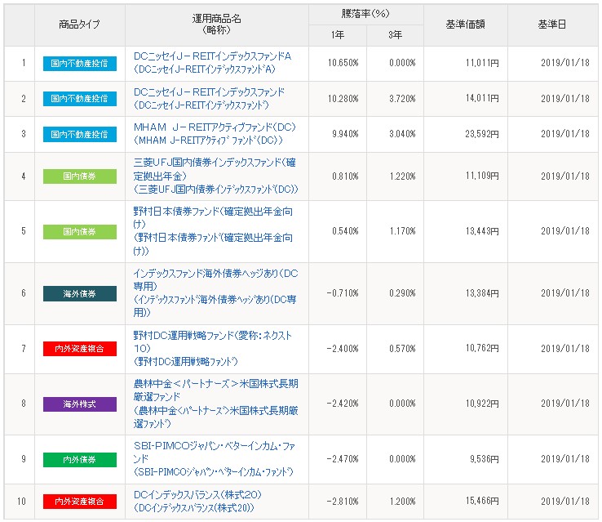Select the 0.810% one-year return cell
Image resolution: width=602 pixels, height=522 pixels.
[338, 176]
